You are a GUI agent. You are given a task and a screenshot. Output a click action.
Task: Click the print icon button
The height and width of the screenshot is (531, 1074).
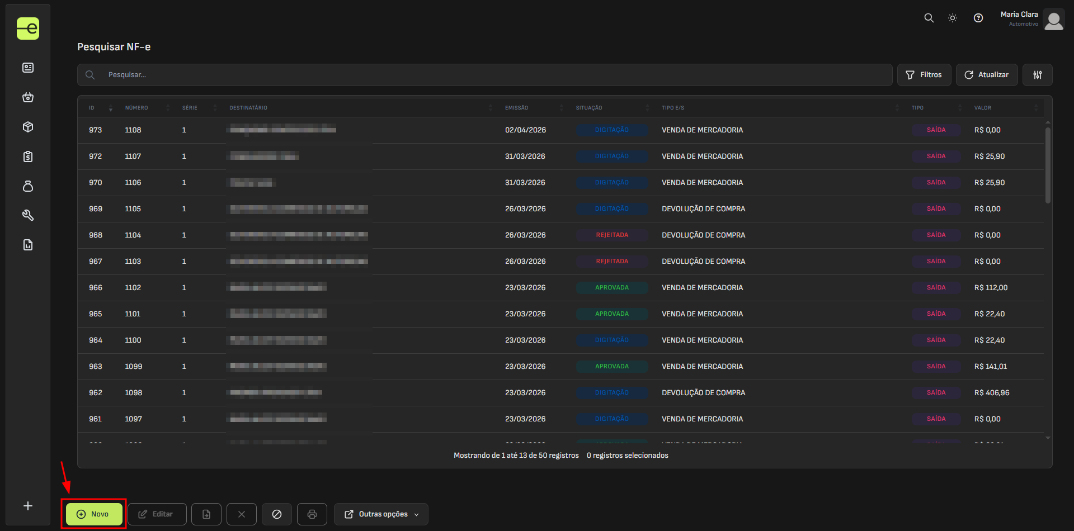point(312,514)
